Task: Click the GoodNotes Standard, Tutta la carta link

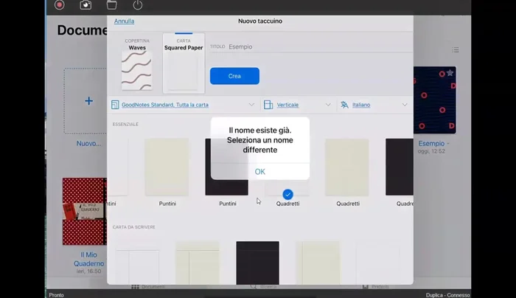Action: pos(165,105)
